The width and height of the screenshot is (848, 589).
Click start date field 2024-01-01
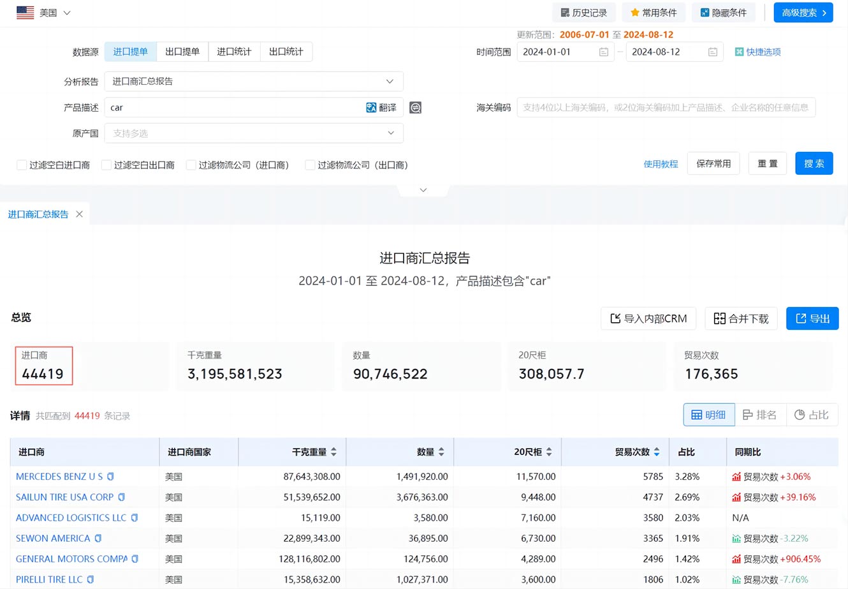click(566, 52)
